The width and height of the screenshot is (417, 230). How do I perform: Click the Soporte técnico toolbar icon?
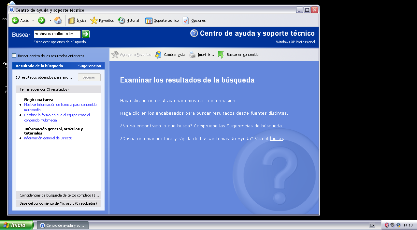click(x=149, y=20)
